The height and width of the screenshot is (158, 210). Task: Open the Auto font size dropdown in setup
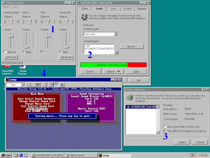23,85
